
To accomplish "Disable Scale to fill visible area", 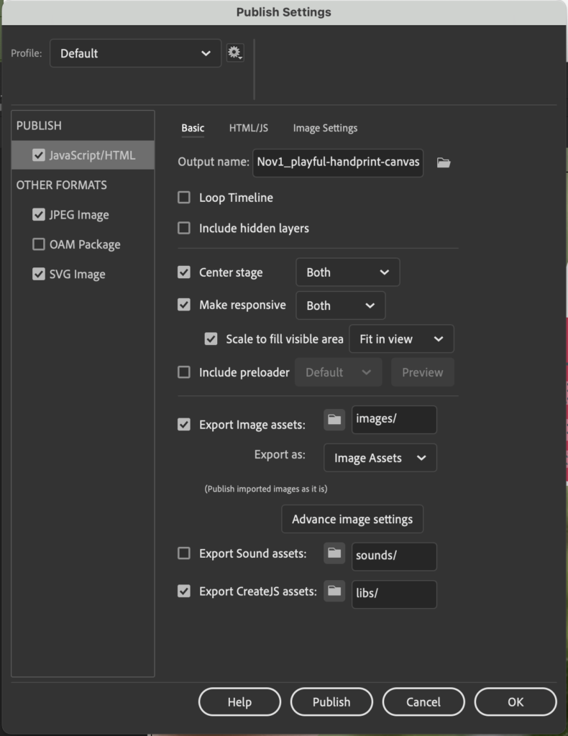I will [209, 339].
